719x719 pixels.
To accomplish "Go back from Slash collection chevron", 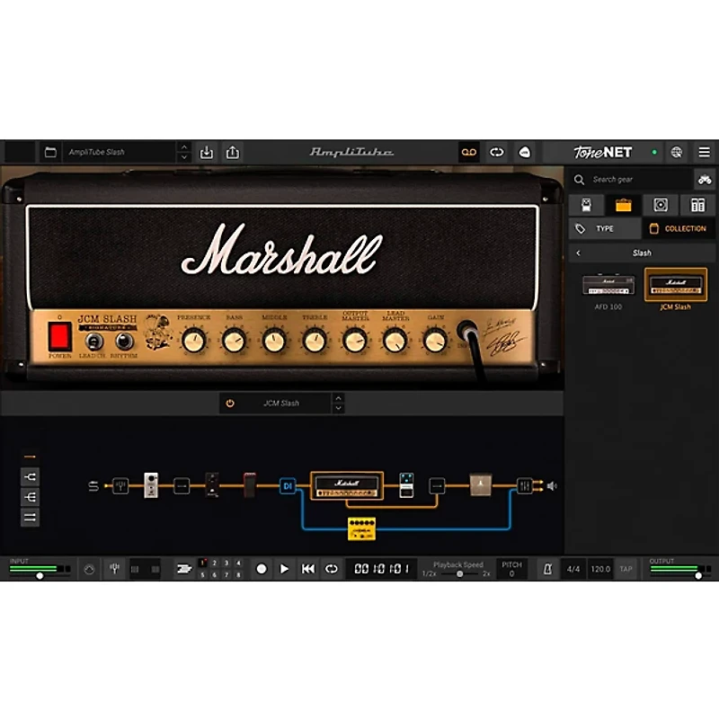I will pos(578,253).
